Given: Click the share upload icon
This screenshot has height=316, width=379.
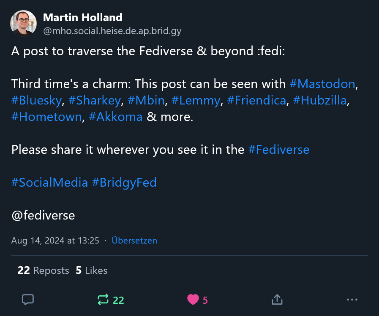Looking at the screenshot, I should [277, 300].
